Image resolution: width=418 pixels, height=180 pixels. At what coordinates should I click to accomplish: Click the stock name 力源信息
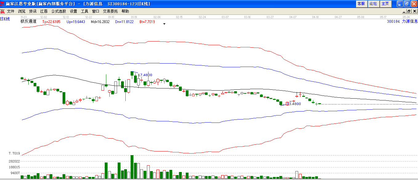click(x=410, y=22)
